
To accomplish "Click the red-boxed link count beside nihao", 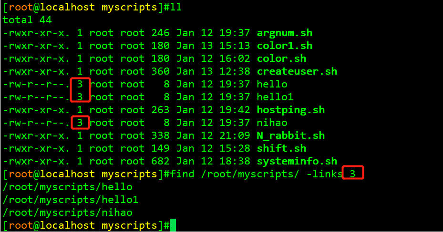I will (x=80, y=123).
